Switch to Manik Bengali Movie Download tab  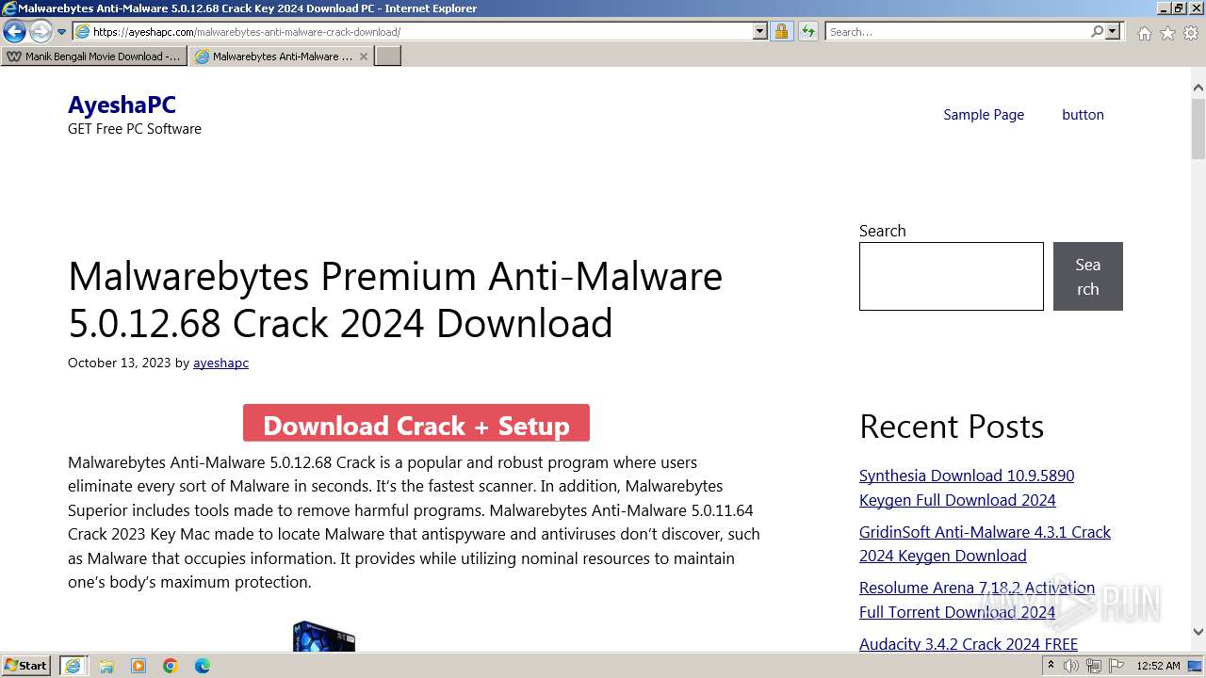(x=93, y=56)
